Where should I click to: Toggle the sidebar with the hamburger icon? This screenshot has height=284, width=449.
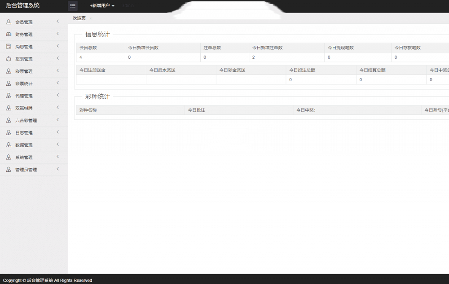tap(72, 6)
